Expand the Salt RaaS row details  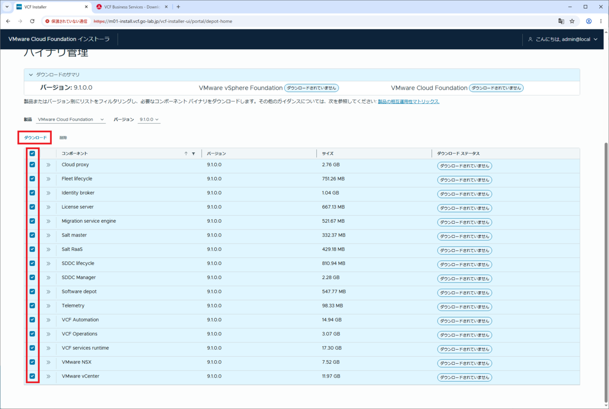[49, 249]
